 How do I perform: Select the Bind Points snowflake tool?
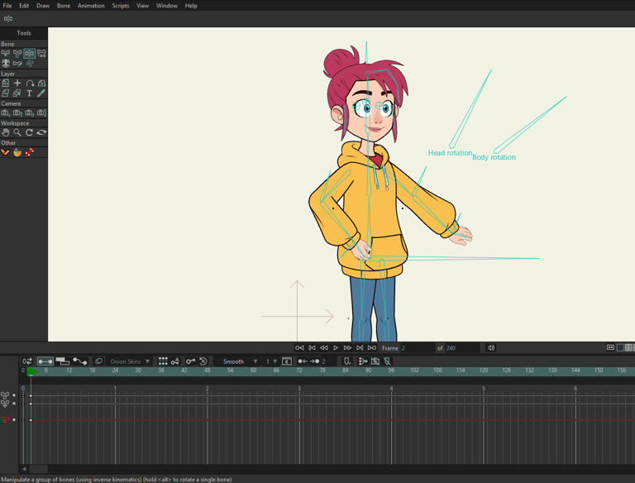pos(6,64)
